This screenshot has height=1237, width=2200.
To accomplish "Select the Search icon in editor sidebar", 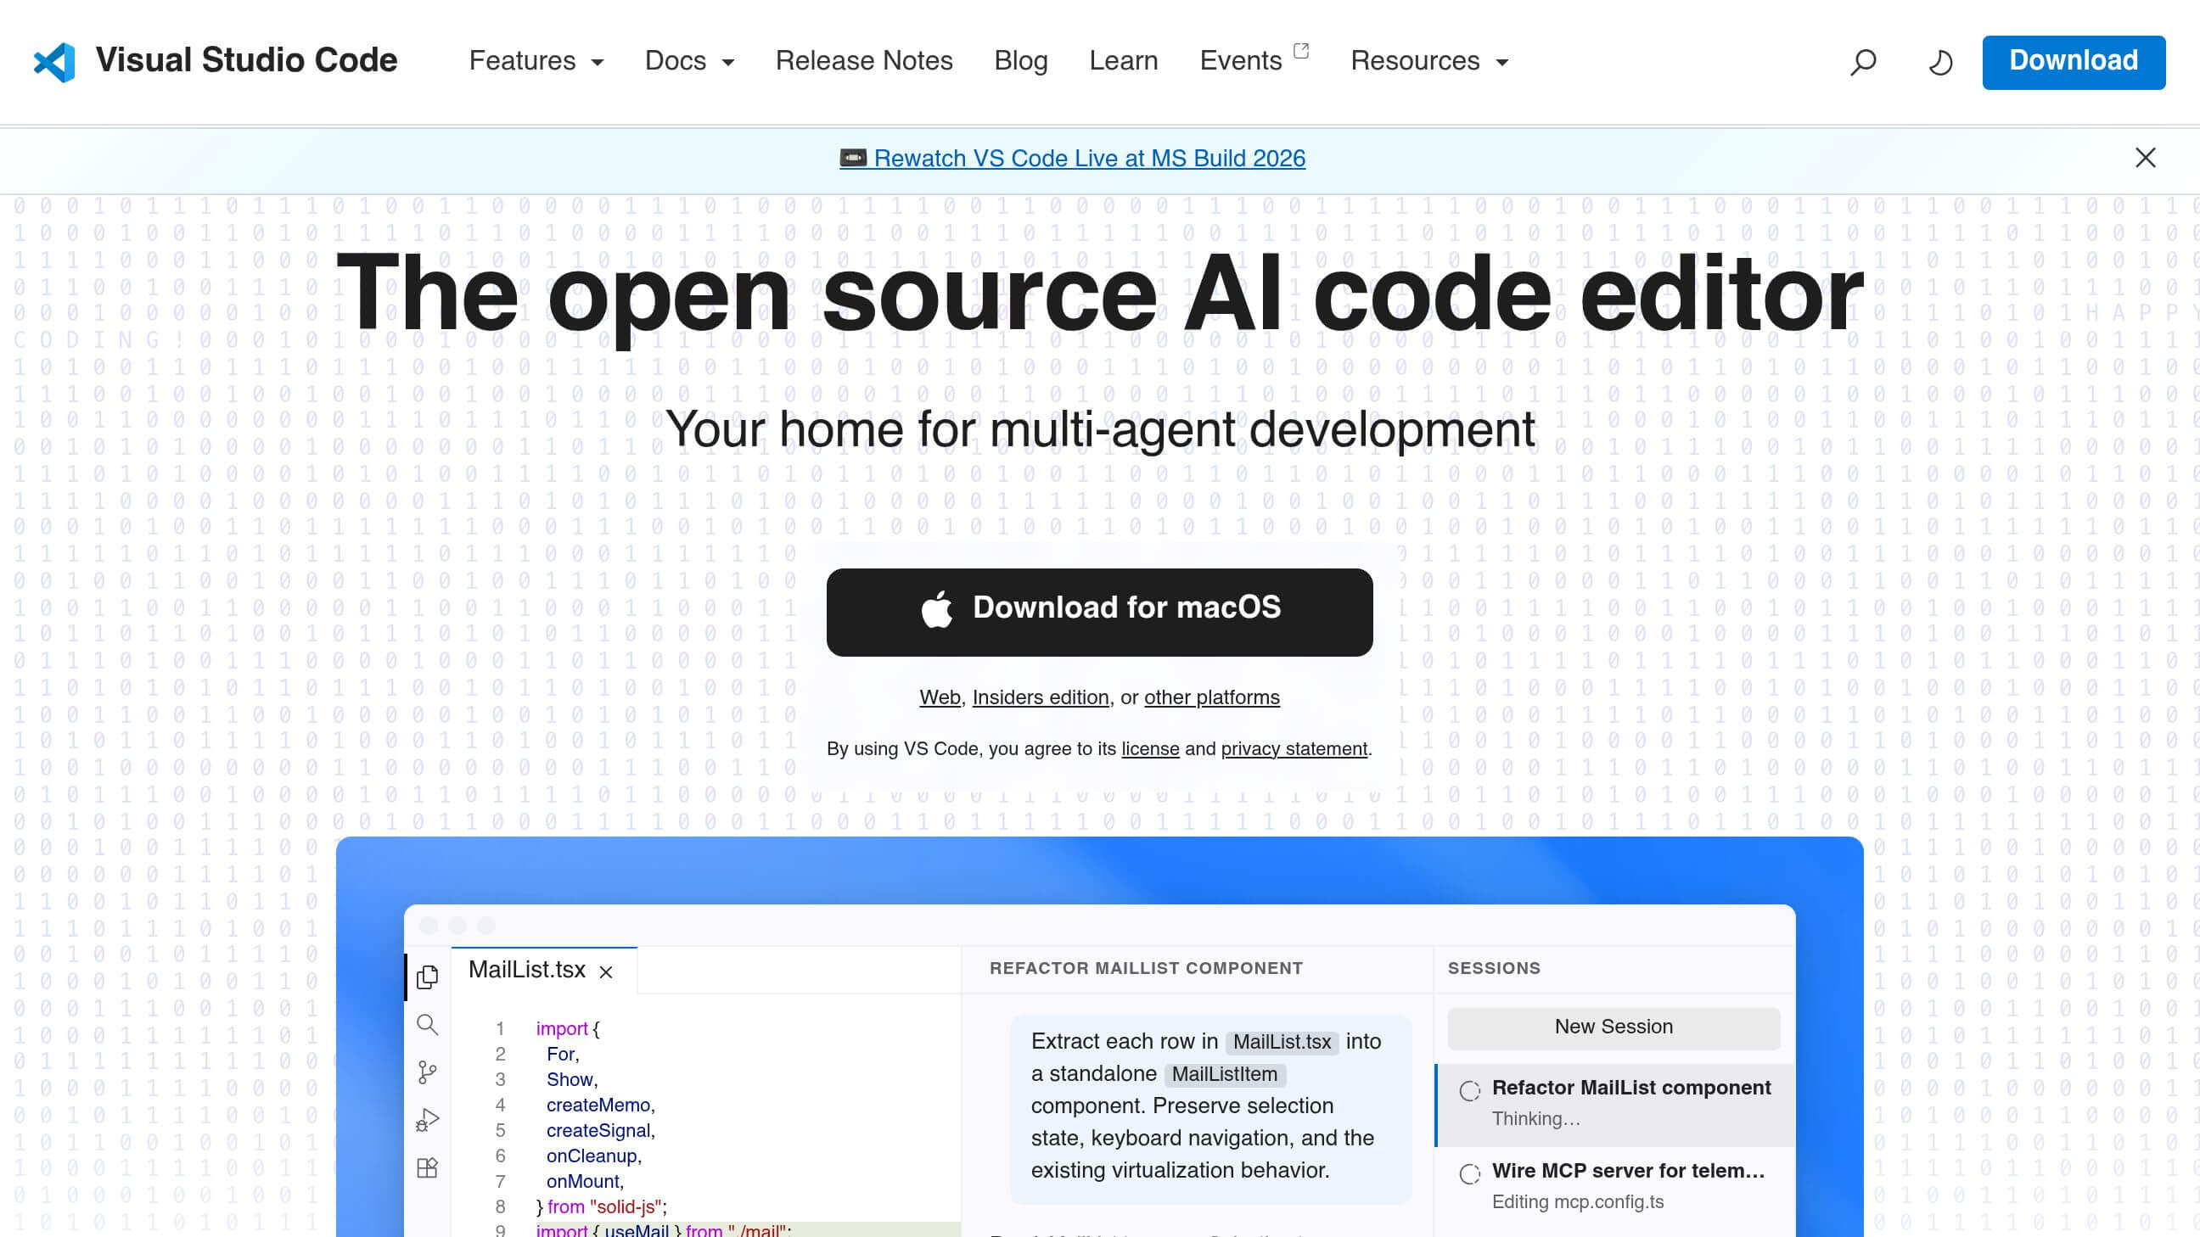I will 427,1024.
